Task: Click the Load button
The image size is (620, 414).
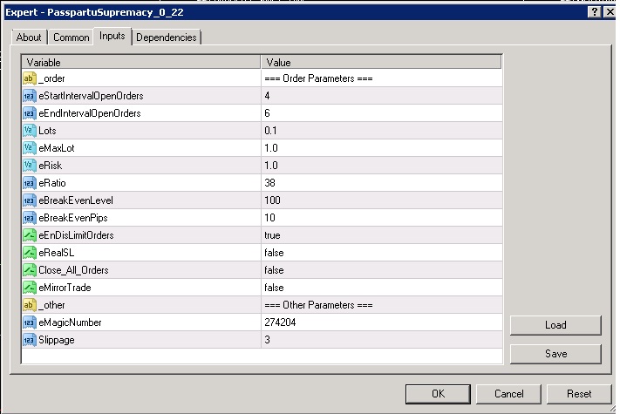Action: [555, 325]
